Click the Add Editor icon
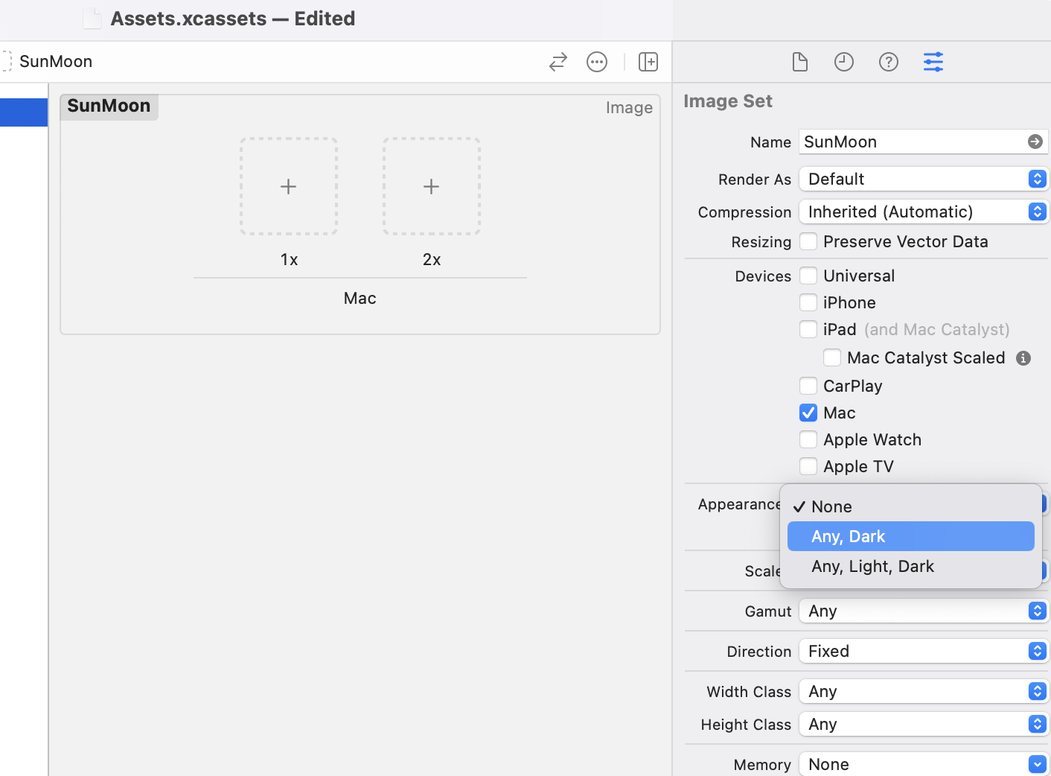 [648, 62]
